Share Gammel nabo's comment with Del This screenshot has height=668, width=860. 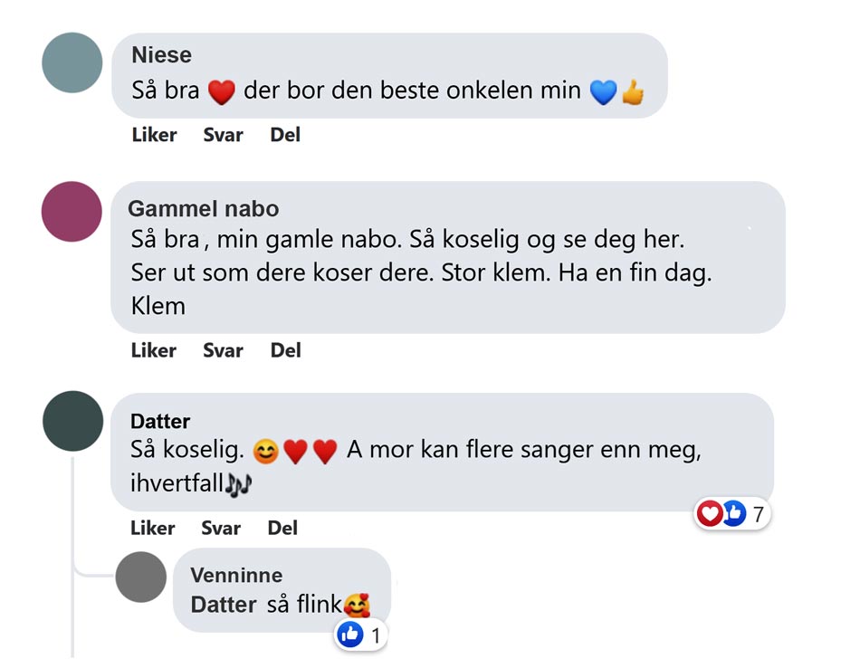point(285,350)
